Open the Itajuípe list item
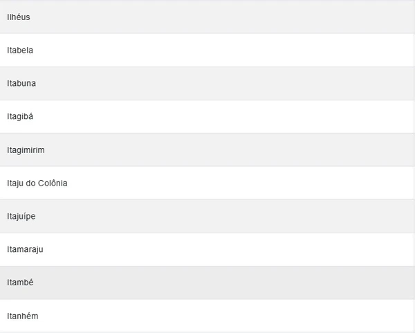 (x=21, y=216)
